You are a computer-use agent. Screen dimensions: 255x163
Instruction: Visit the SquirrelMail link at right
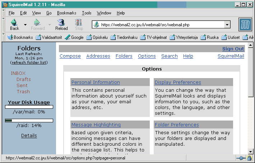pyautogui.click(x=231, y=56)
